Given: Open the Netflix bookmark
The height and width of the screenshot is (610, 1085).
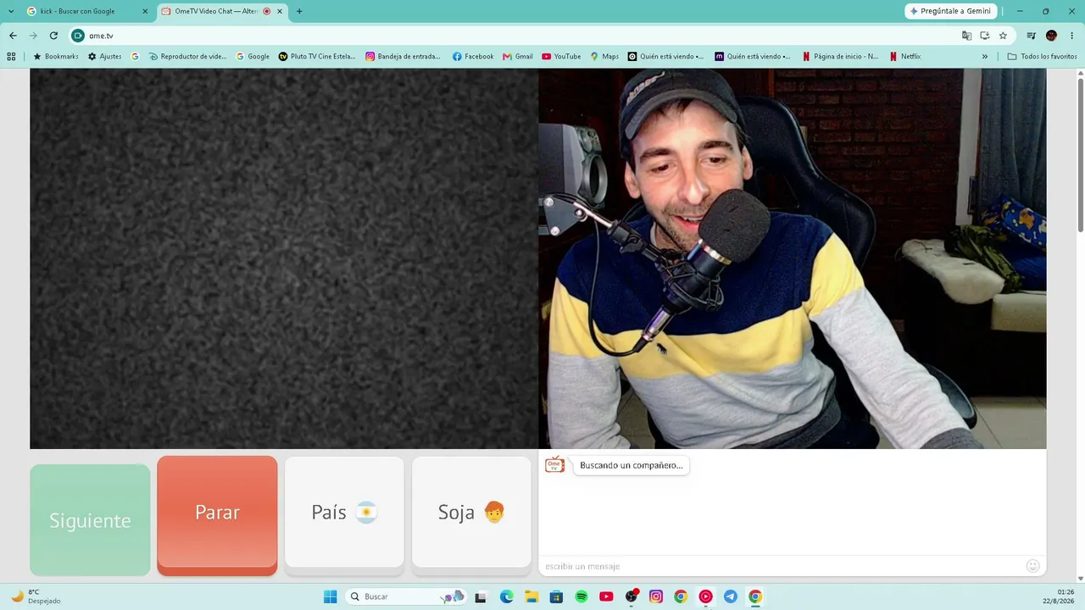Looking at the screenshot, I should [905, 57].
